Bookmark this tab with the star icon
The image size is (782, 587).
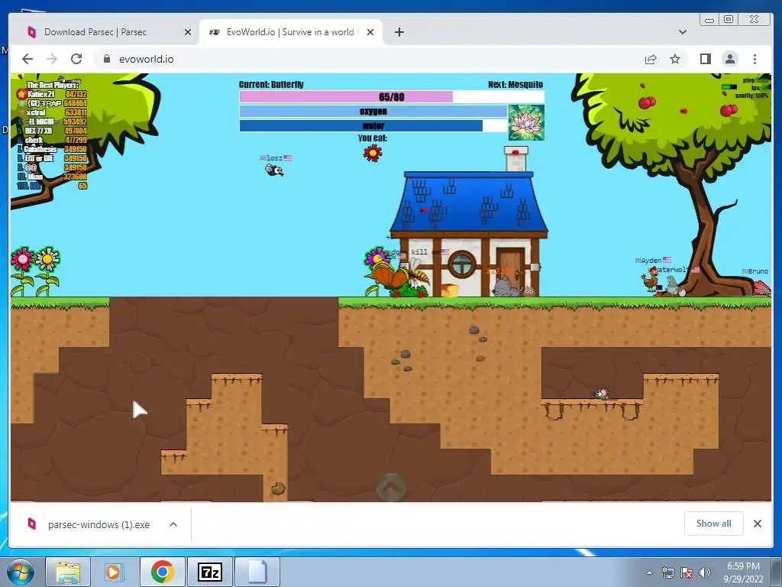point(675,60)
